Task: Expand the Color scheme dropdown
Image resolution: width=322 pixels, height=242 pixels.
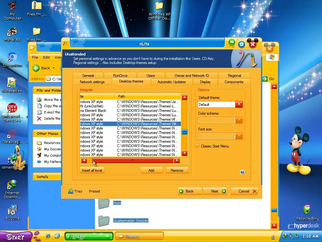Action: click(x=239, y=120)
